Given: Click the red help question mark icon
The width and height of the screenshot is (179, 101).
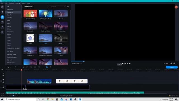Looking at the screenshot, I should click(176, 7).
